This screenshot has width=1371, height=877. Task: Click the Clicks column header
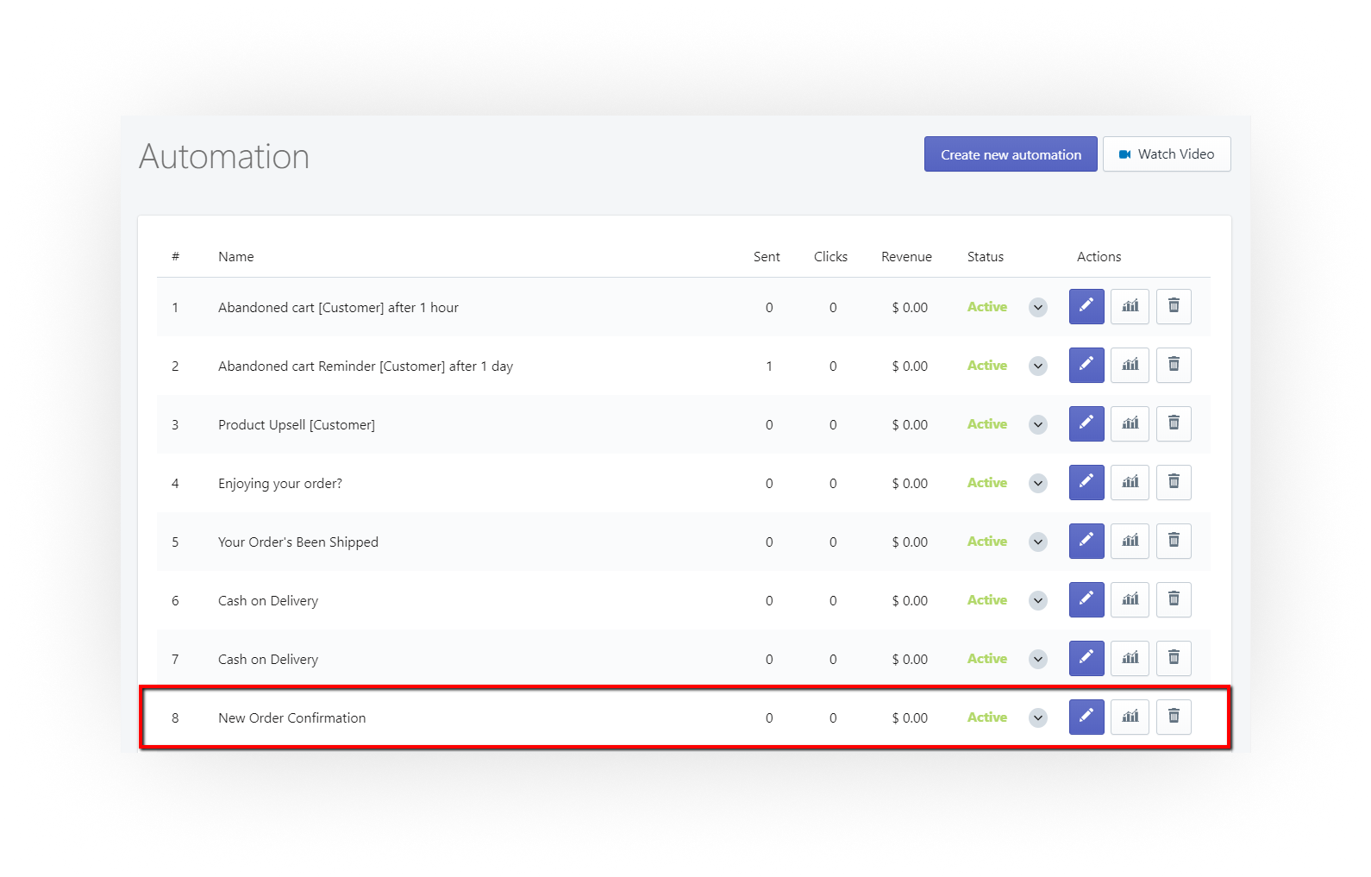pyautogui.click(x=830, y=257)
